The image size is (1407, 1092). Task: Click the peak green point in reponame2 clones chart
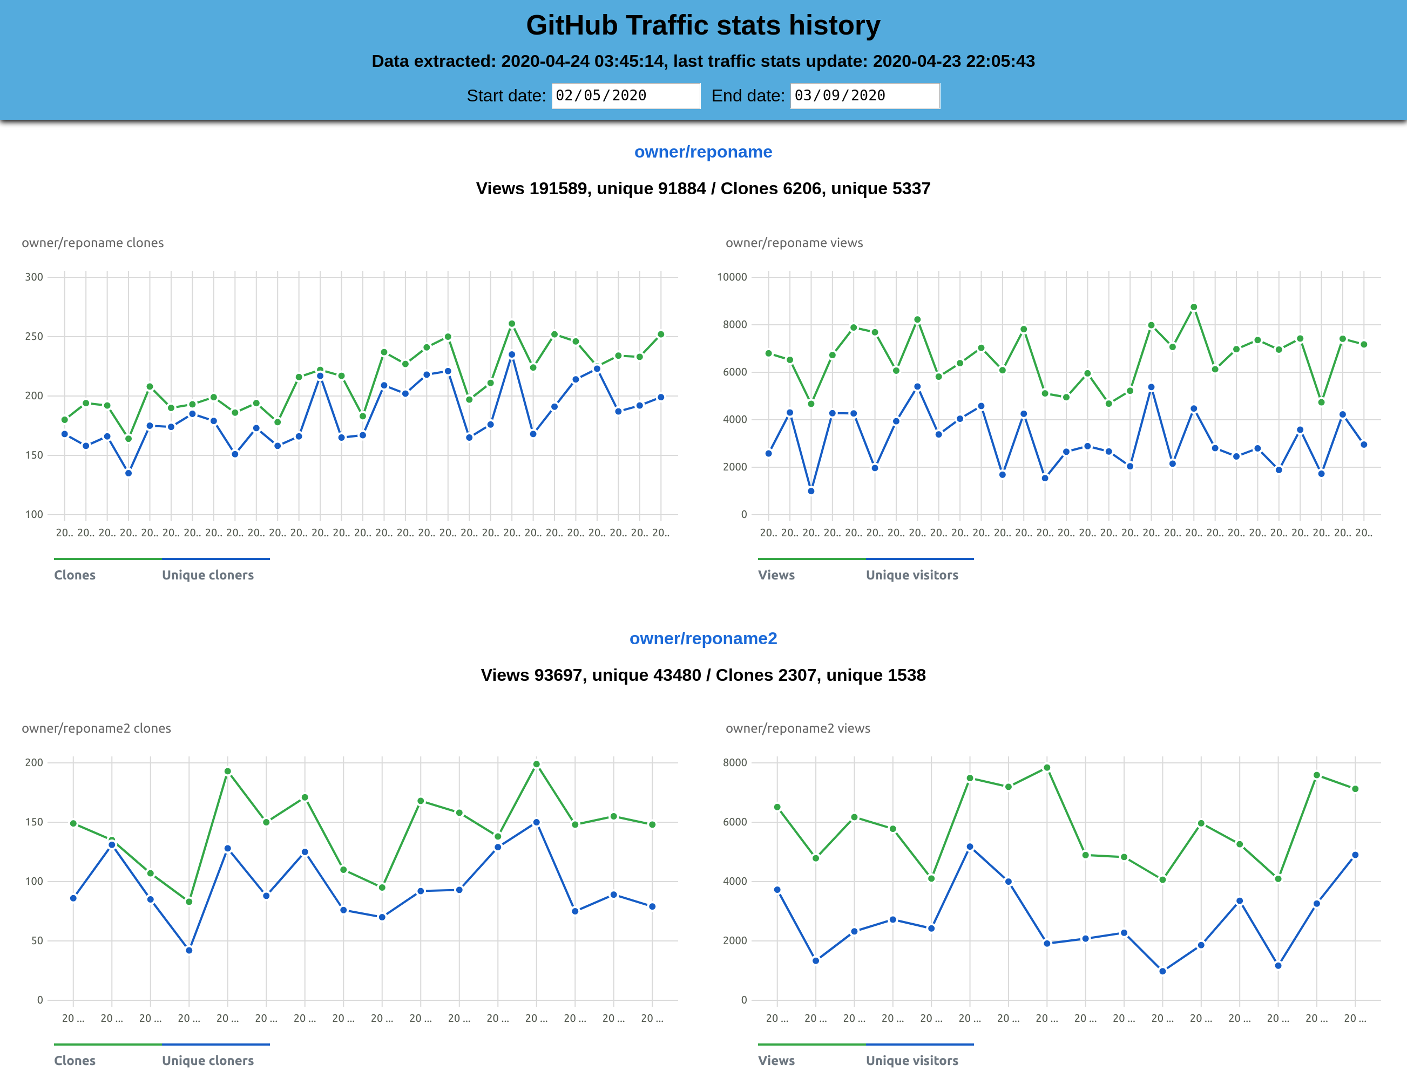[x=536, y=765]
